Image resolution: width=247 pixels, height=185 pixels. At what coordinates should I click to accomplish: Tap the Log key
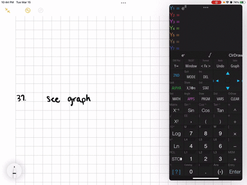coord(177,134)
